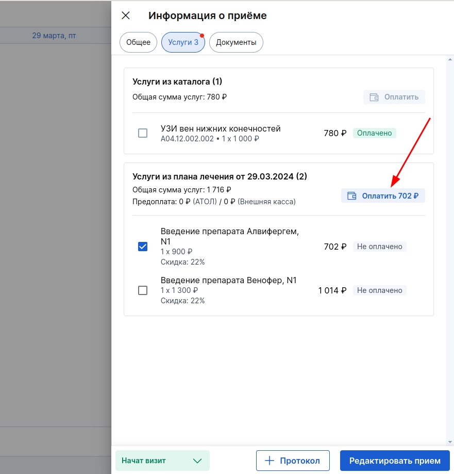
Task: Click the Предоплата АТОЛ / Внешняя касса line
Action: [214, 202]
